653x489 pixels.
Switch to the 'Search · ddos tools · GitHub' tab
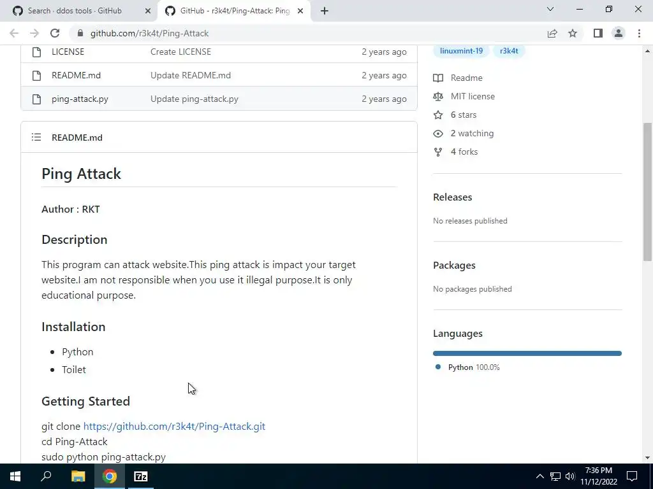click(x=75, y=11)
